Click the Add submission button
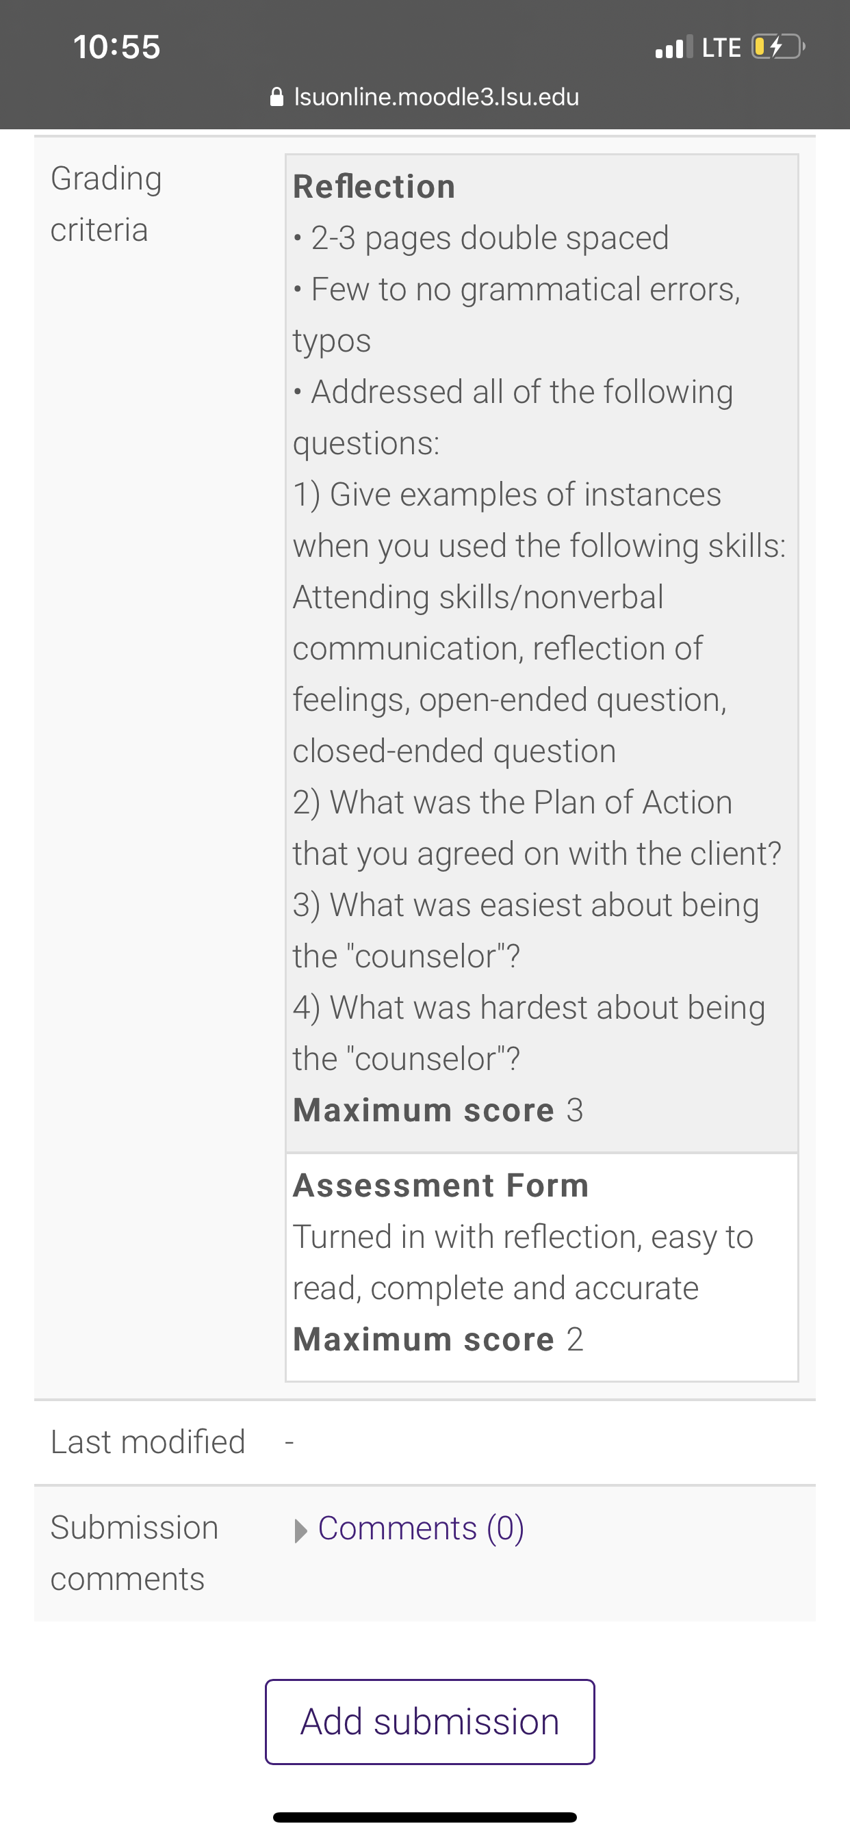 coord(430,1722)
